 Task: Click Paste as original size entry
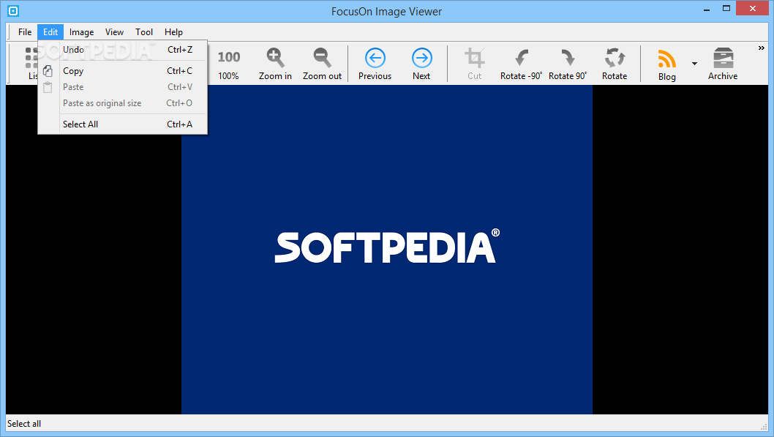pos(122,103)
